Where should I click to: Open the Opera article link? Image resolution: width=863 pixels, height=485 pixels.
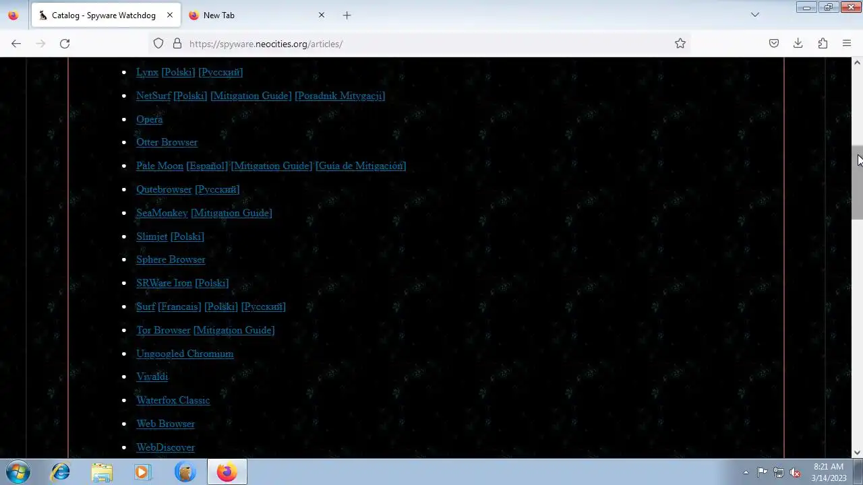149,119
